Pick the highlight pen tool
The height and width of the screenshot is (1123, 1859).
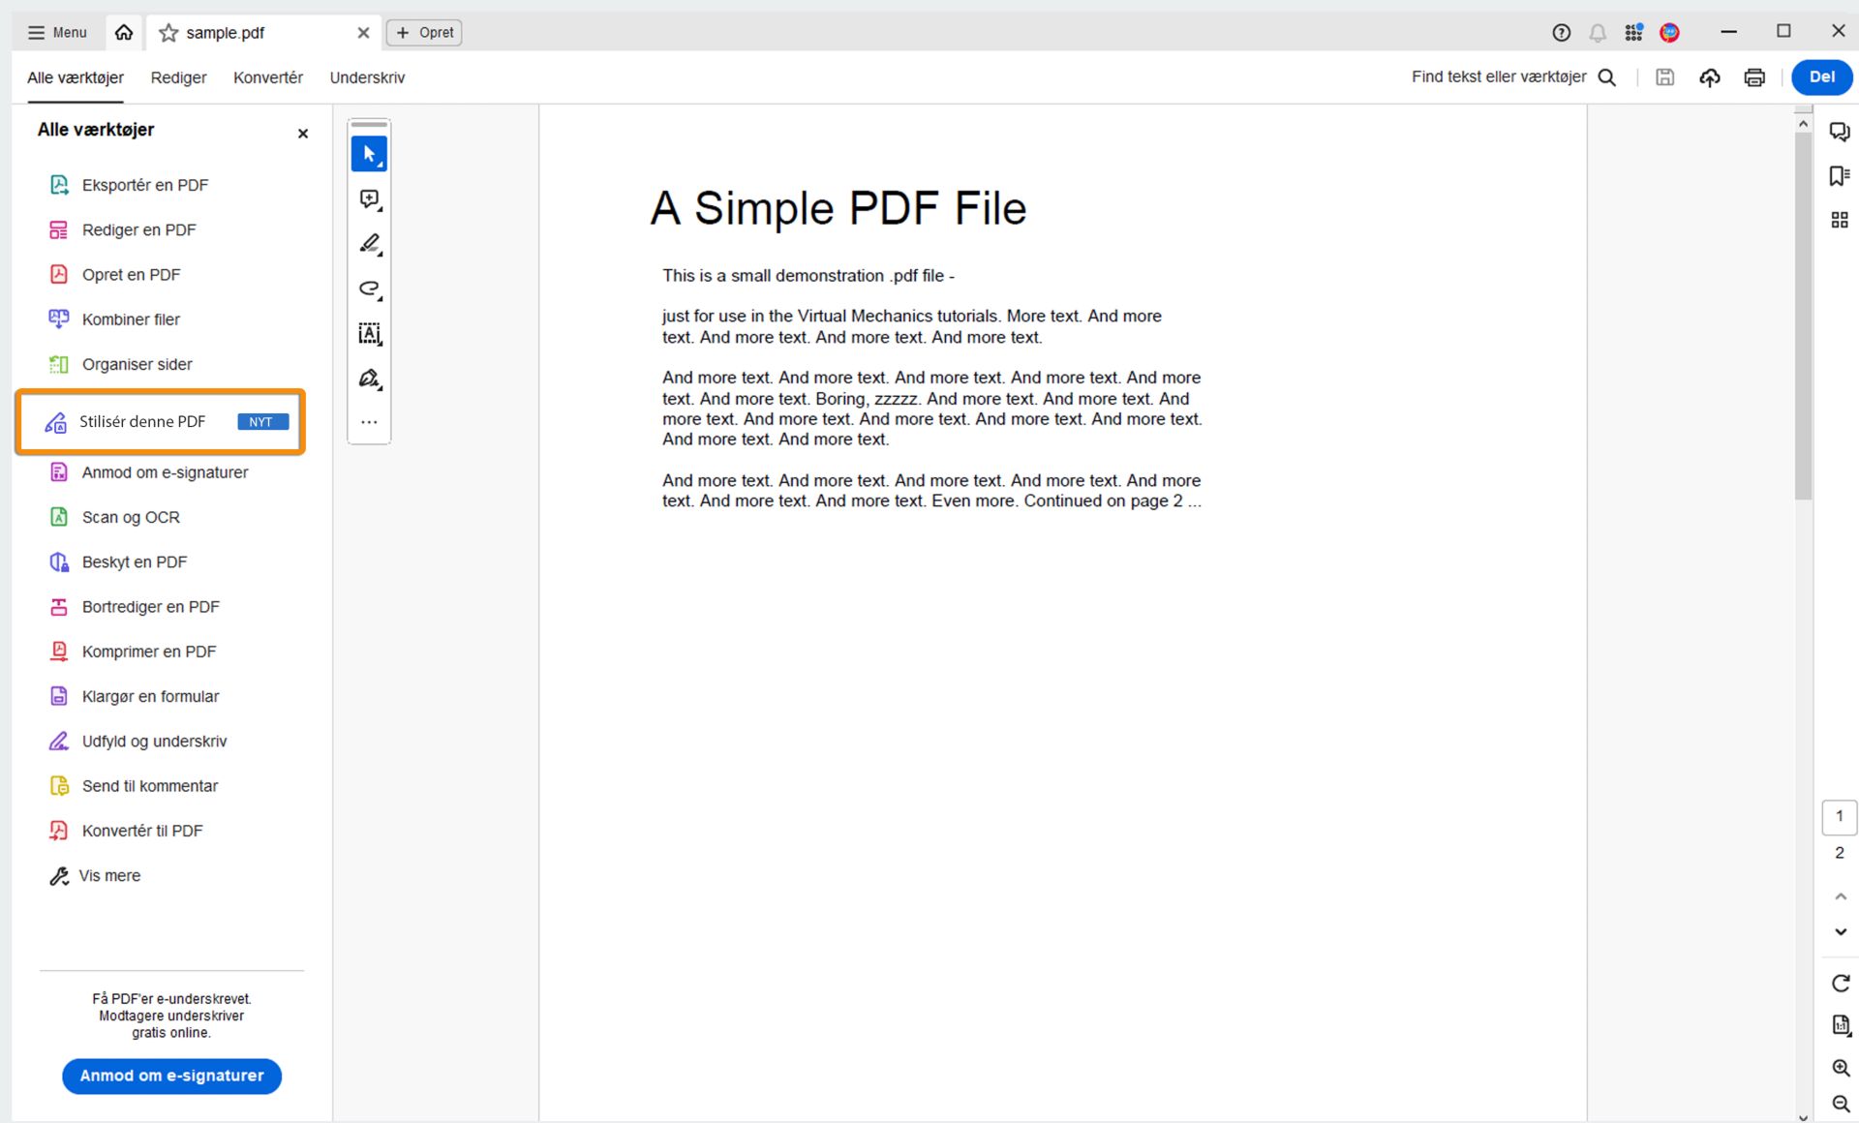click(x=369, y=244)
